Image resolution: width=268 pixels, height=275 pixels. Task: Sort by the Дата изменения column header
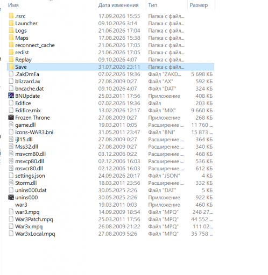click(x=118, y=5)
